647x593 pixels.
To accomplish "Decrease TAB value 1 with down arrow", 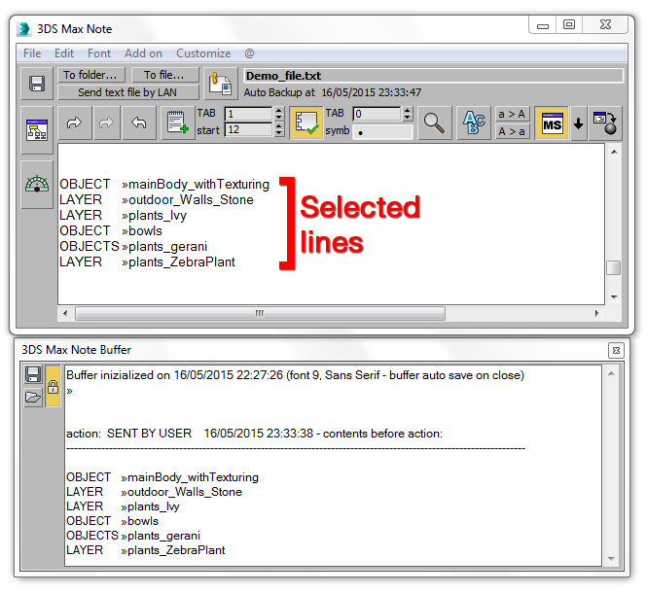I will point(279,118).
